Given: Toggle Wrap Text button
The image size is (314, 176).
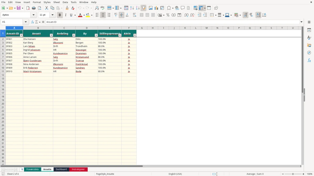Looking at the screenshot, I should coord(134,15).
